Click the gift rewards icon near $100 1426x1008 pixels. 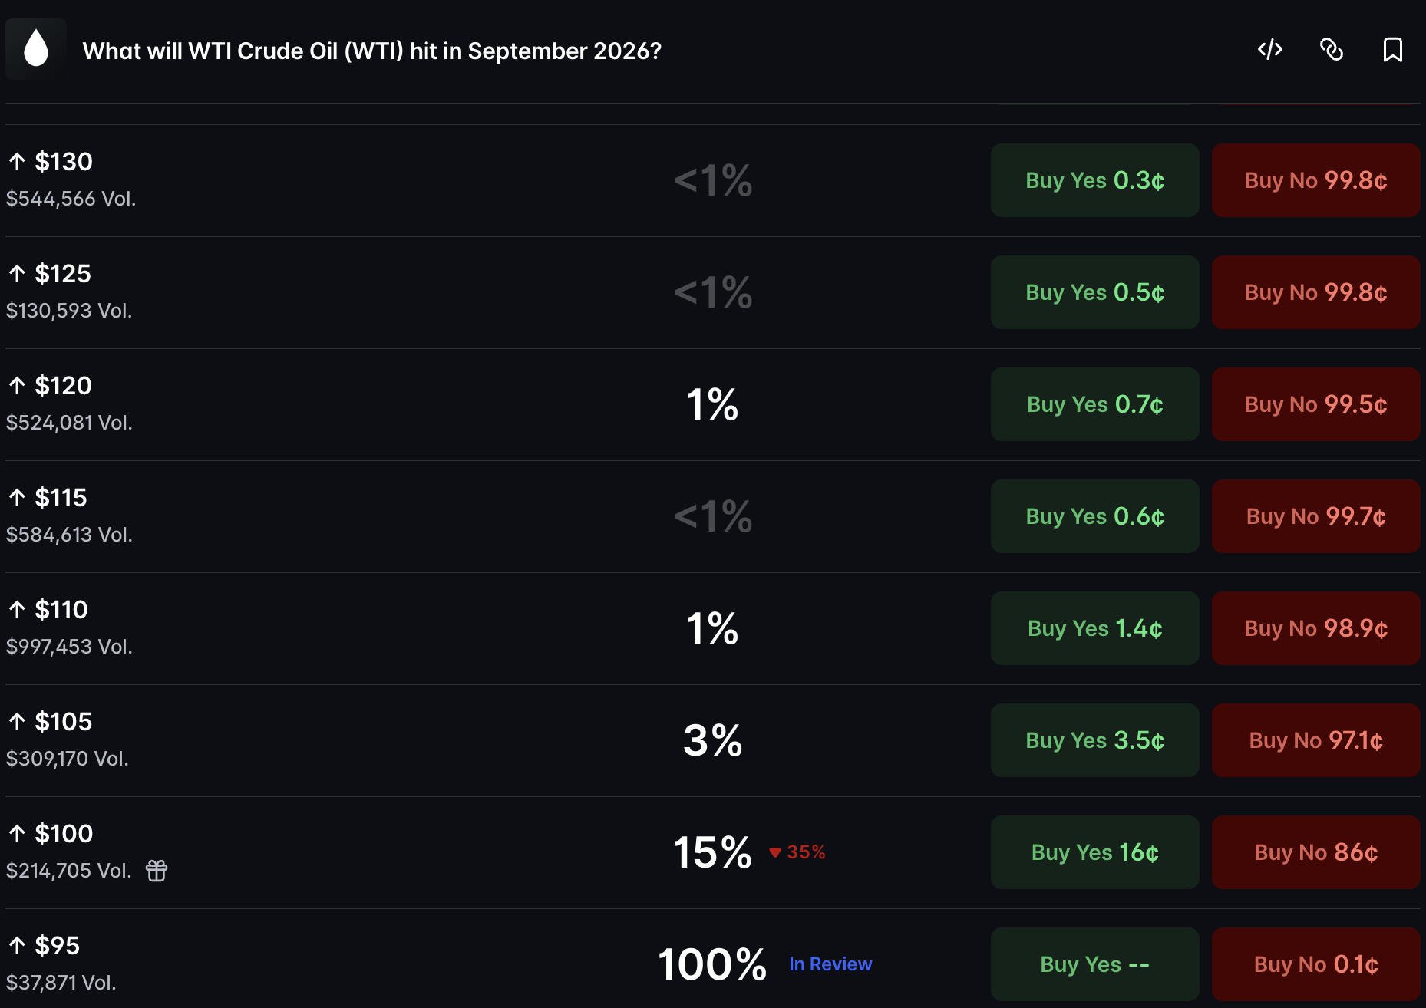[157, 871]
